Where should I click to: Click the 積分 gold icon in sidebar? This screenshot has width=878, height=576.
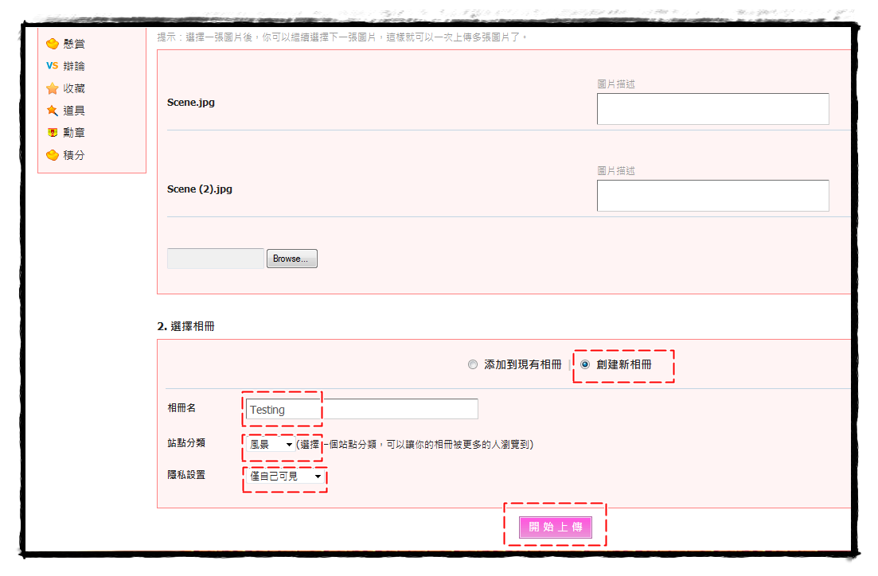[x=53, y=155]
